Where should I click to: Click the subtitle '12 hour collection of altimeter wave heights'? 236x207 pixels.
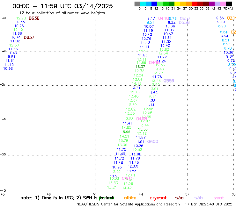click(62, 13)
